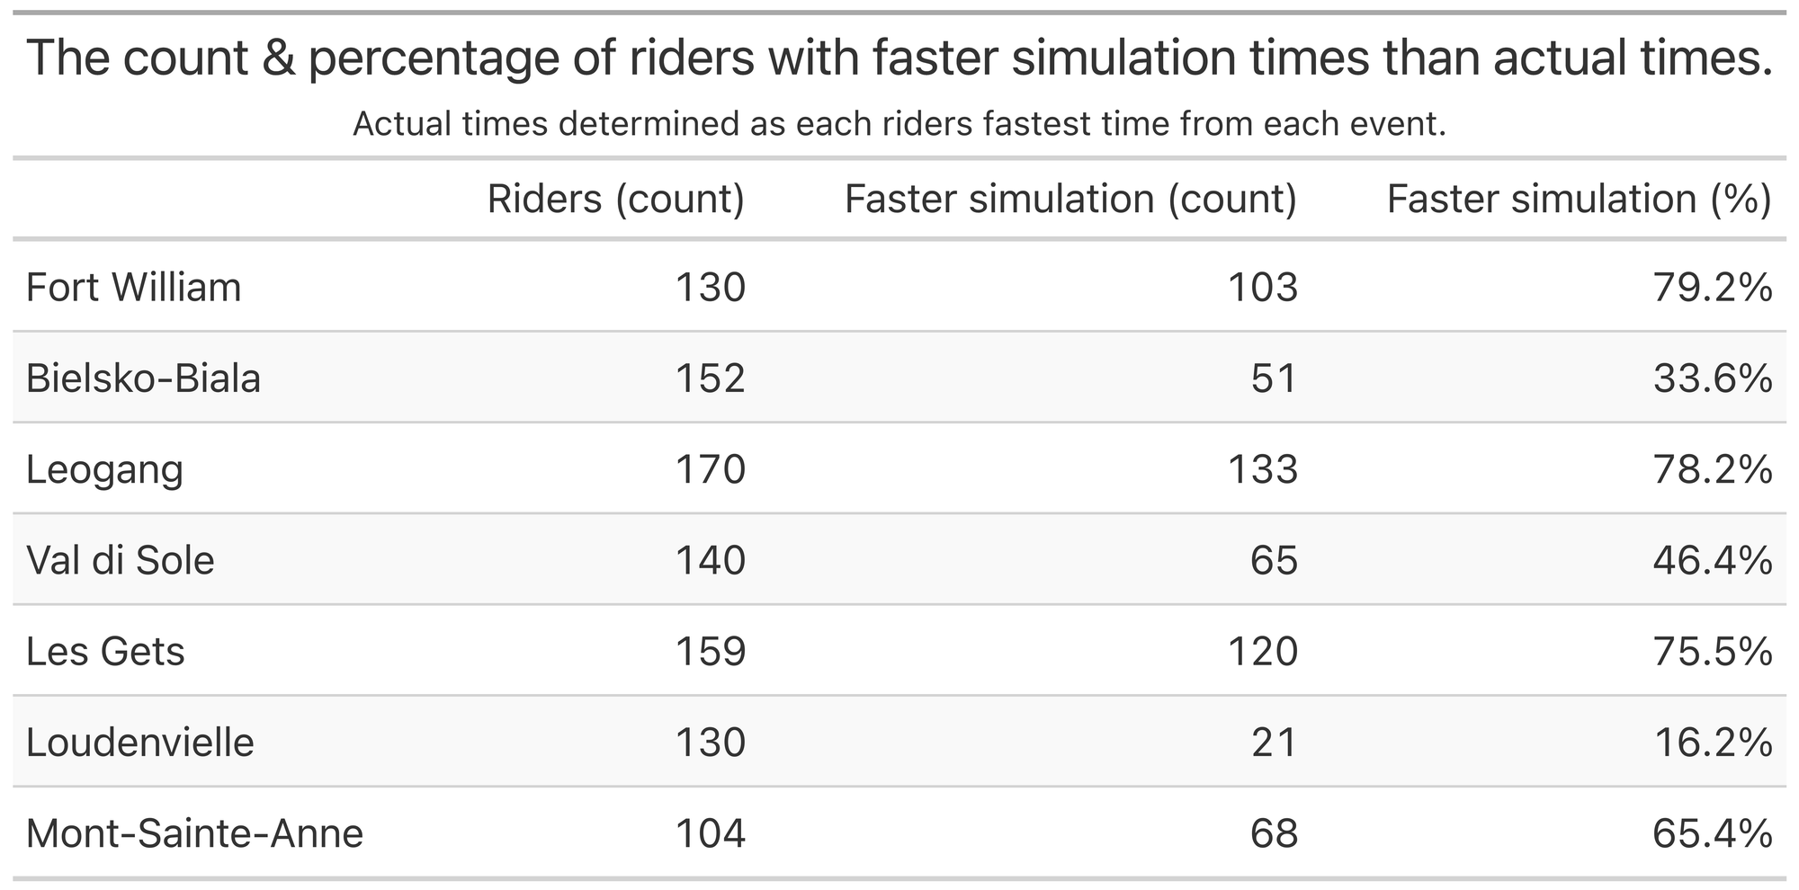The height and width of the screenshot is (890, 1799).
Task: Click the 'Faster simulation (%)' column header
Action: click(1579, 199)
